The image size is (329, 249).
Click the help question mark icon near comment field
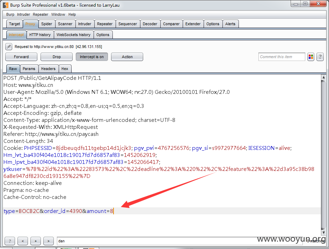tap(320, 57)
